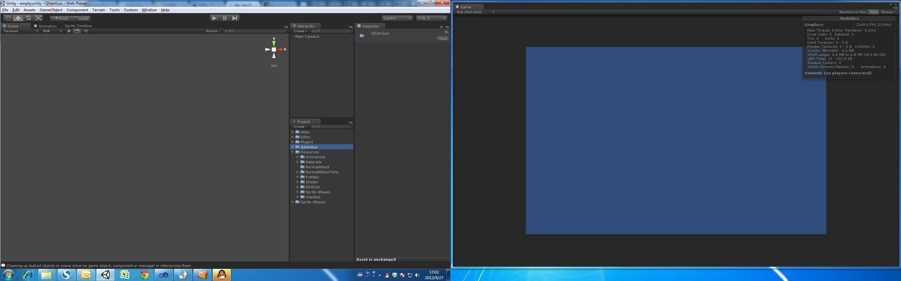
Task: Open the Window menu
Action: (x=149, y=10)
